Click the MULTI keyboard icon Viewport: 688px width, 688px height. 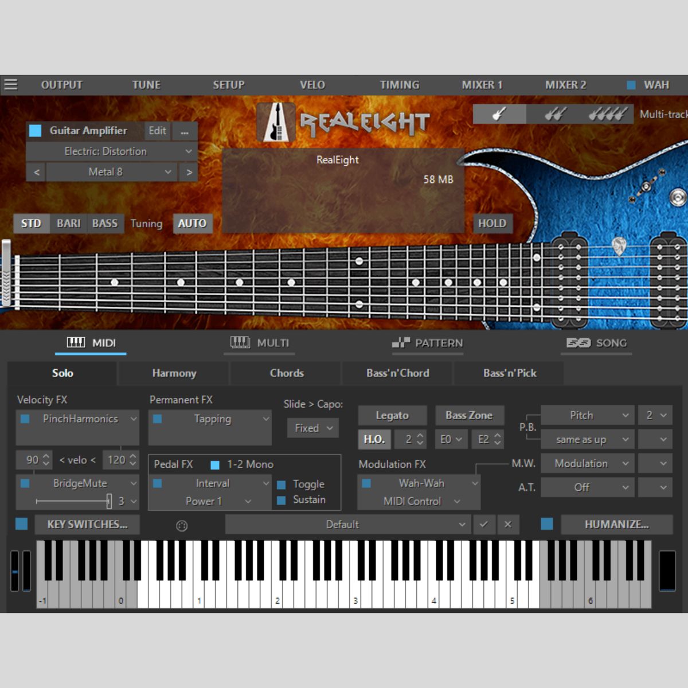pyautogui.click(x=240, y=343)
